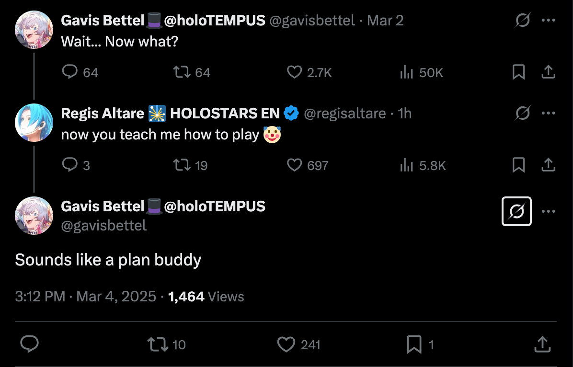The width and height of the screenshot is (573, 367).
Task: Repost Regis Altare's tweet with 19 reposts
Action: point(182,165)
